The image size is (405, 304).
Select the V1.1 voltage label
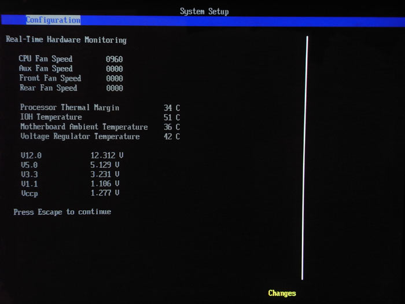30,184
